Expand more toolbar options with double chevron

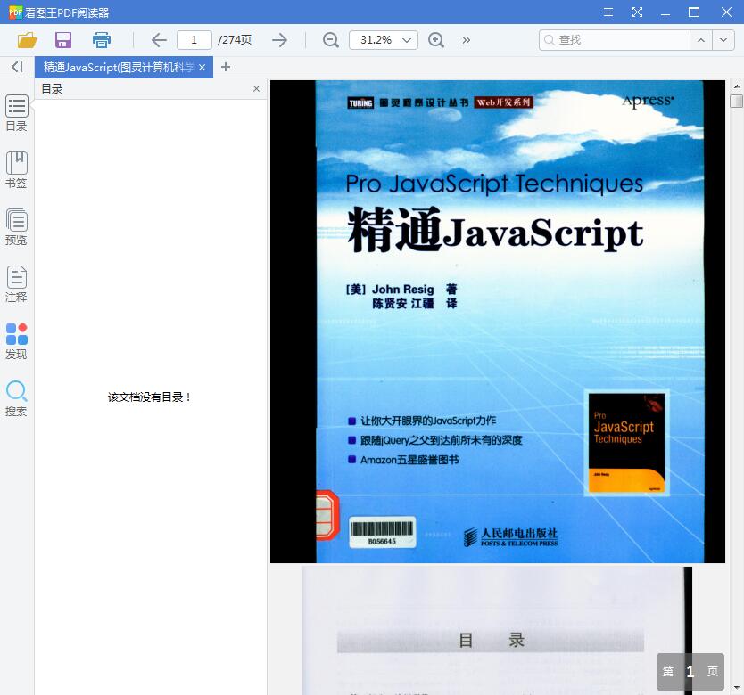click(x=466, y=40)
